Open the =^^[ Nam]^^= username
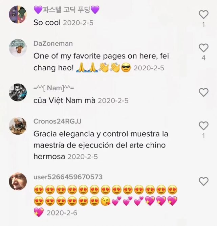 tap(53, 88)
